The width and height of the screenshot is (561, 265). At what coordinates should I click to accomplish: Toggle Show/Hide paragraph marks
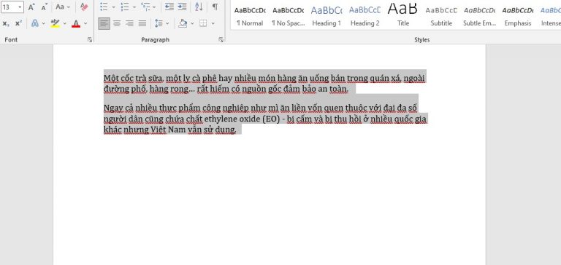[215, 7]
